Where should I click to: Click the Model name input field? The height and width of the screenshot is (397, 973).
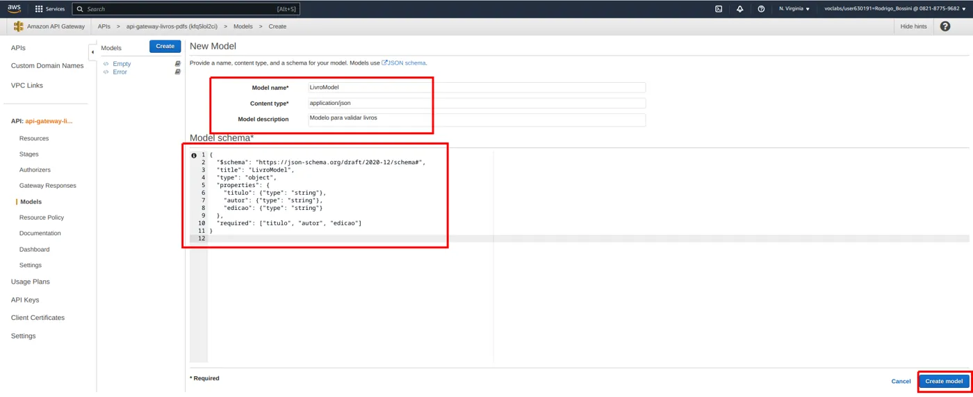[477, 88]
